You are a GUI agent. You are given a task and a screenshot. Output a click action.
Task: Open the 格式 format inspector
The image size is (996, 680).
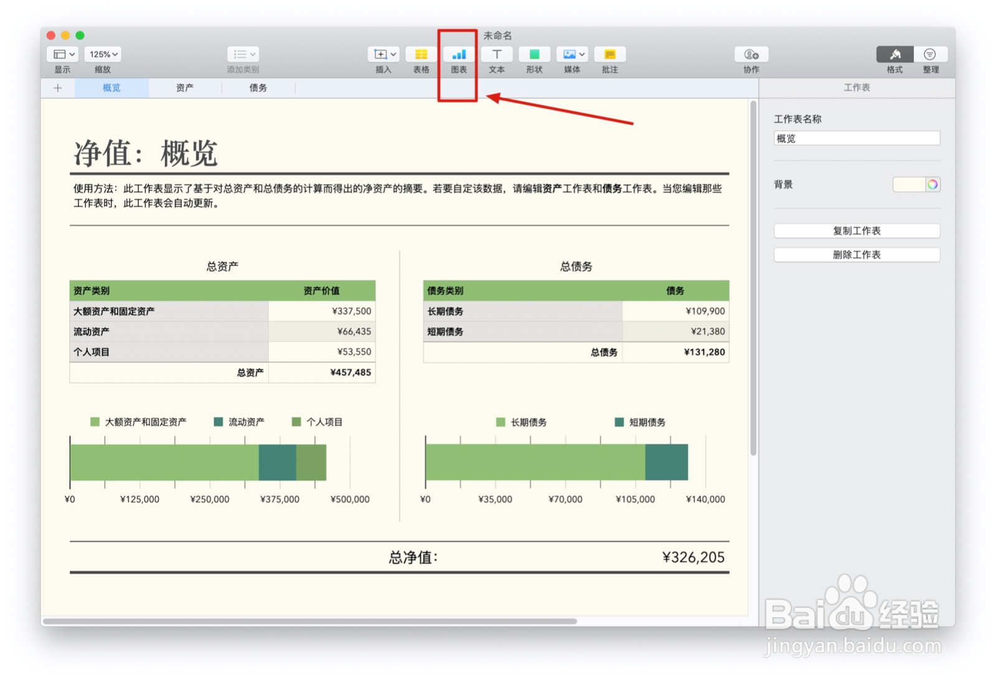point(895,54)
